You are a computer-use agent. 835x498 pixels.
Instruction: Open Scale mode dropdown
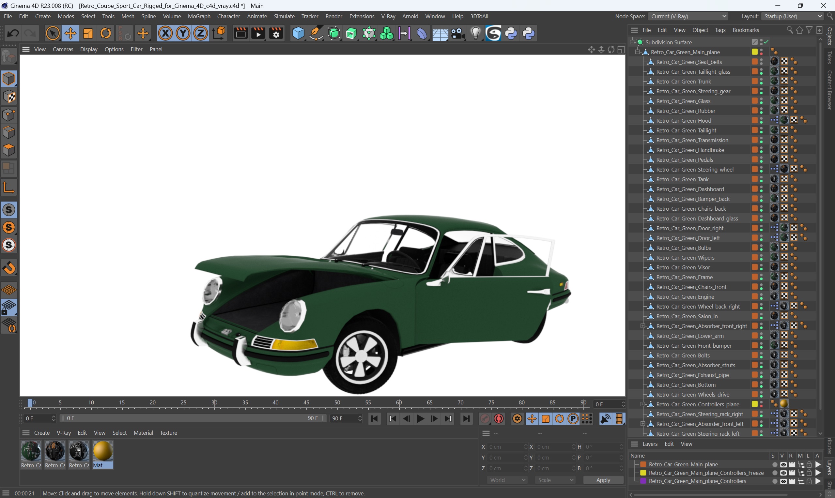coord(555,480)
